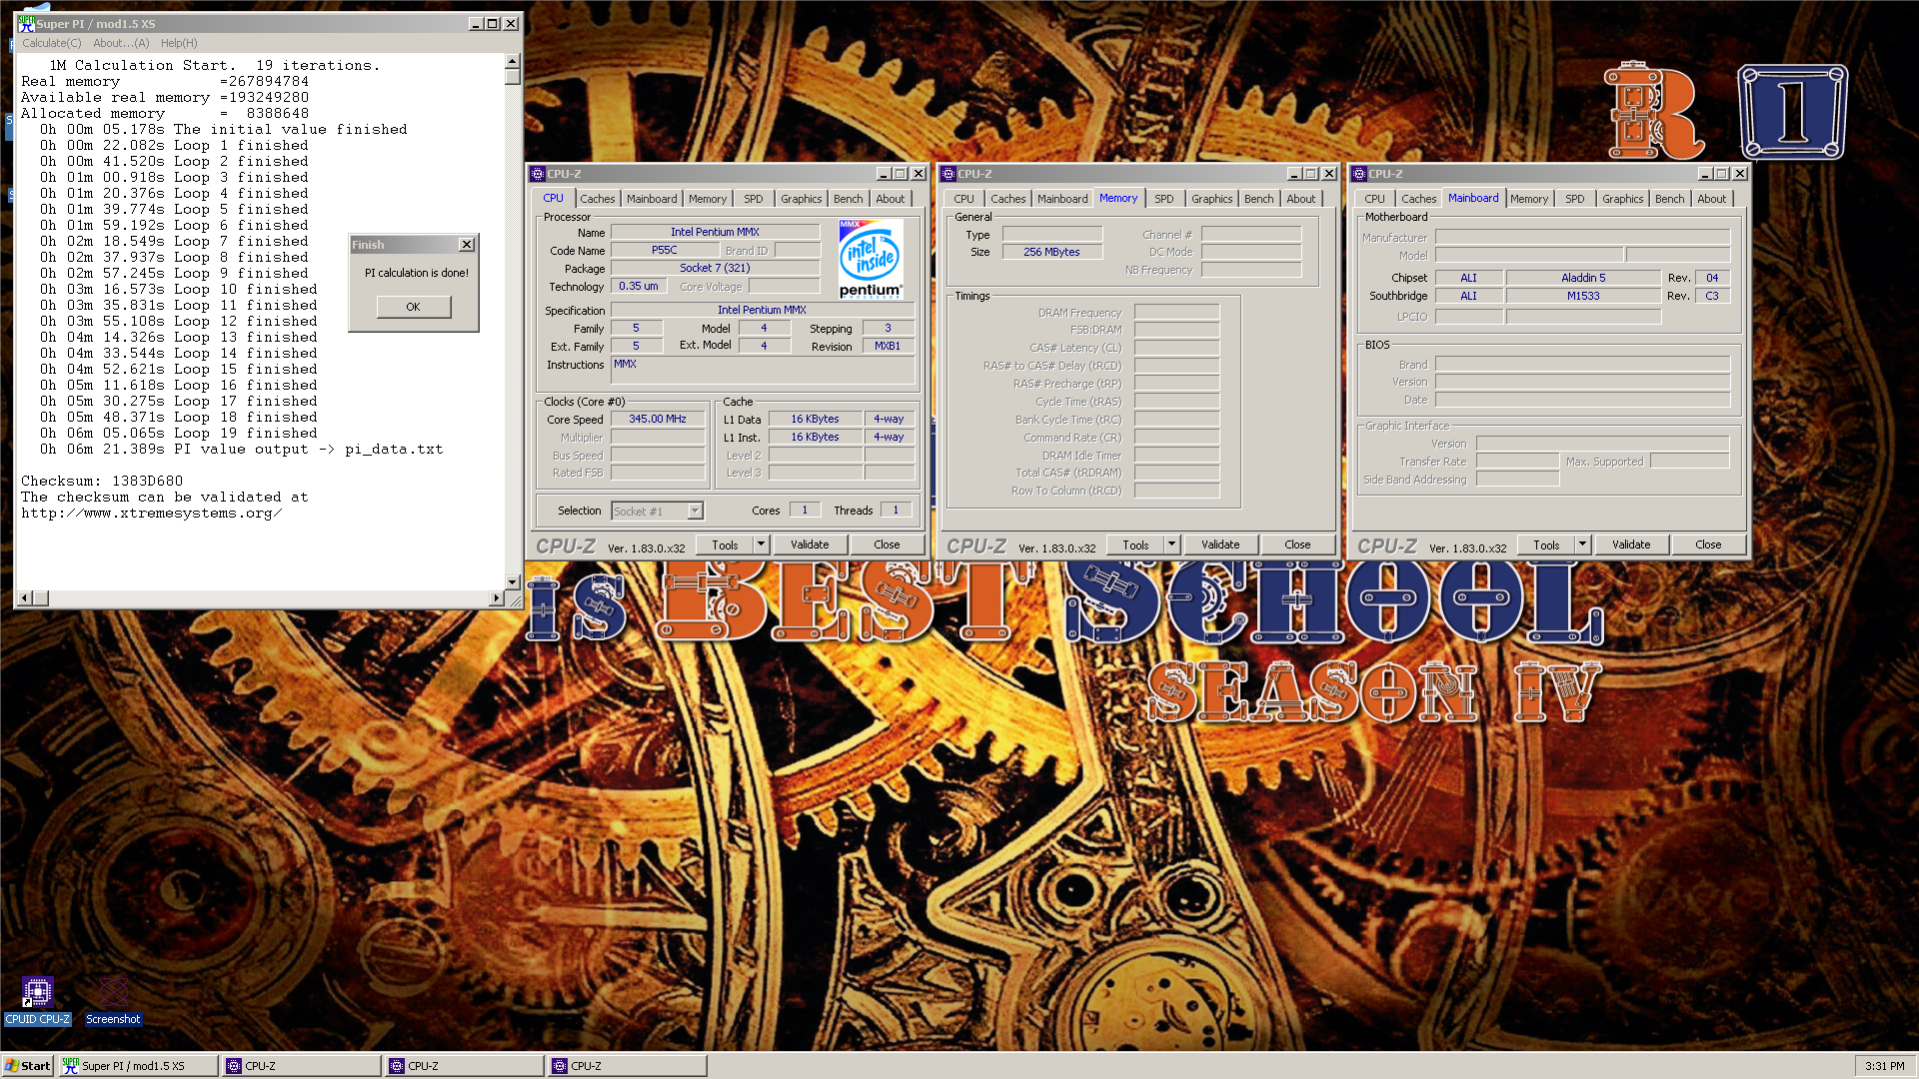Click Mainboard CPU-Z window title icon
Viewport: 1919px width, 1079px height.
pos(1359,174)
